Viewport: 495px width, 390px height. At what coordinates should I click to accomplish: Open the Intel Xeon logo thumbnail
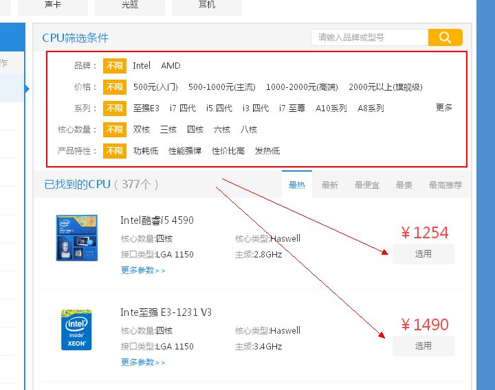point(76,330)
